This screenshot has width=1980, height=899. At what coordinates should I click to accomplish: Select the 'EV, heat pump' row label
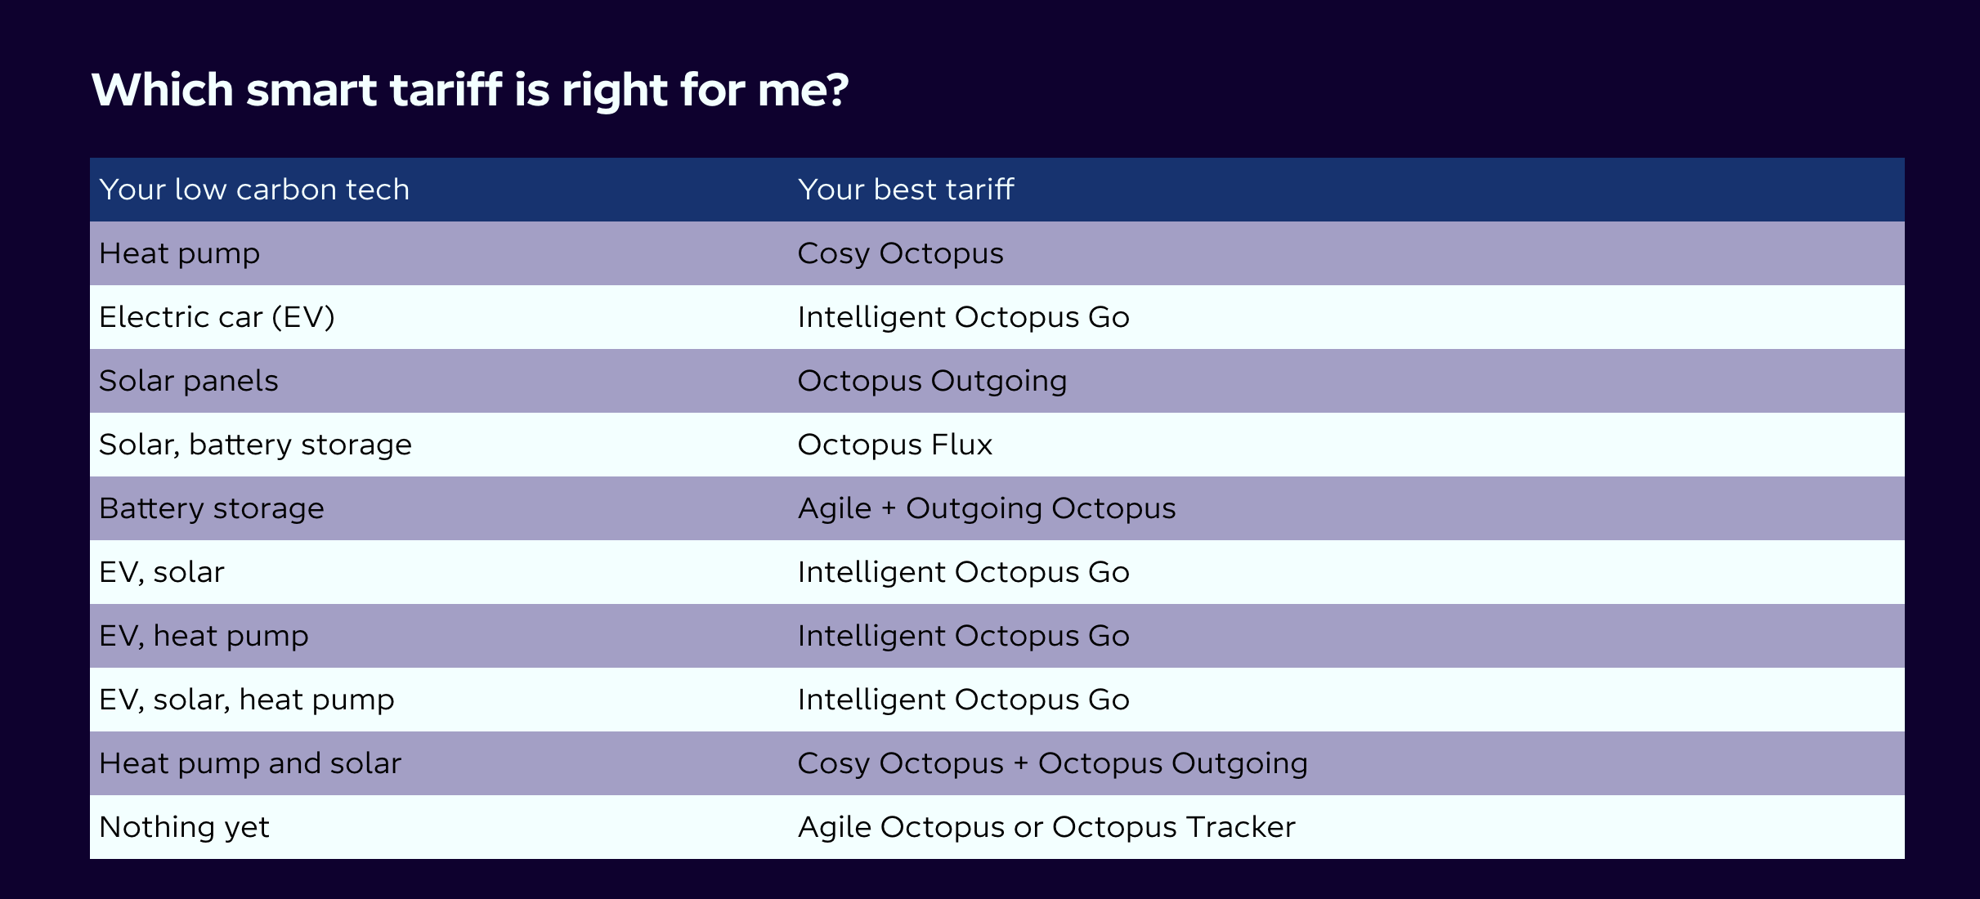(x=204, y=637)
